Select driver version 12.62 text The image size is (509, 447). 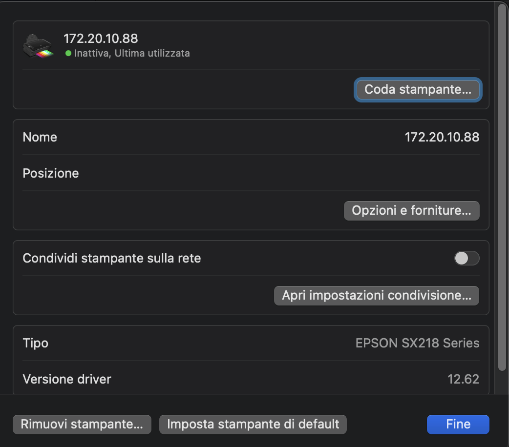(x=463, y=379)
